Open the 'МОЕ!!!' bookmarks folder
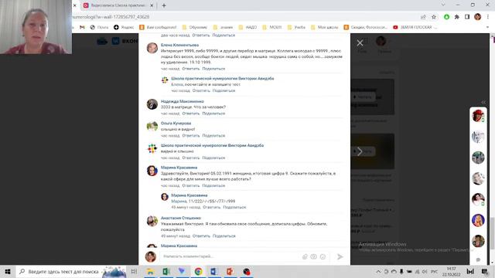495x278 pixels. click(x=271, y=28)
